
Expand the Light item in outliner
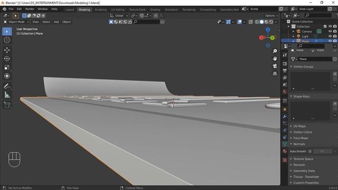[294, 36]
